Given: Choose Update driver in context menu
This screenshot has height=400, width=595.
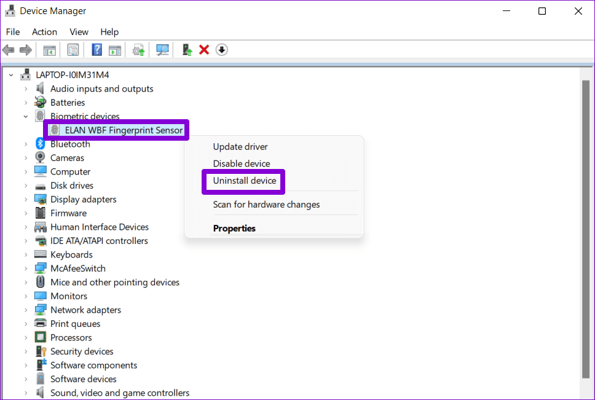Looking at the screenshot, I should 240,147.
